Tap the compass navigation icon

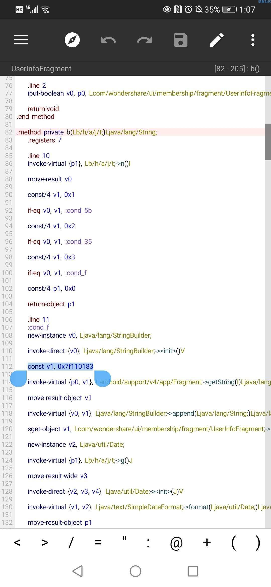(72, 40)
